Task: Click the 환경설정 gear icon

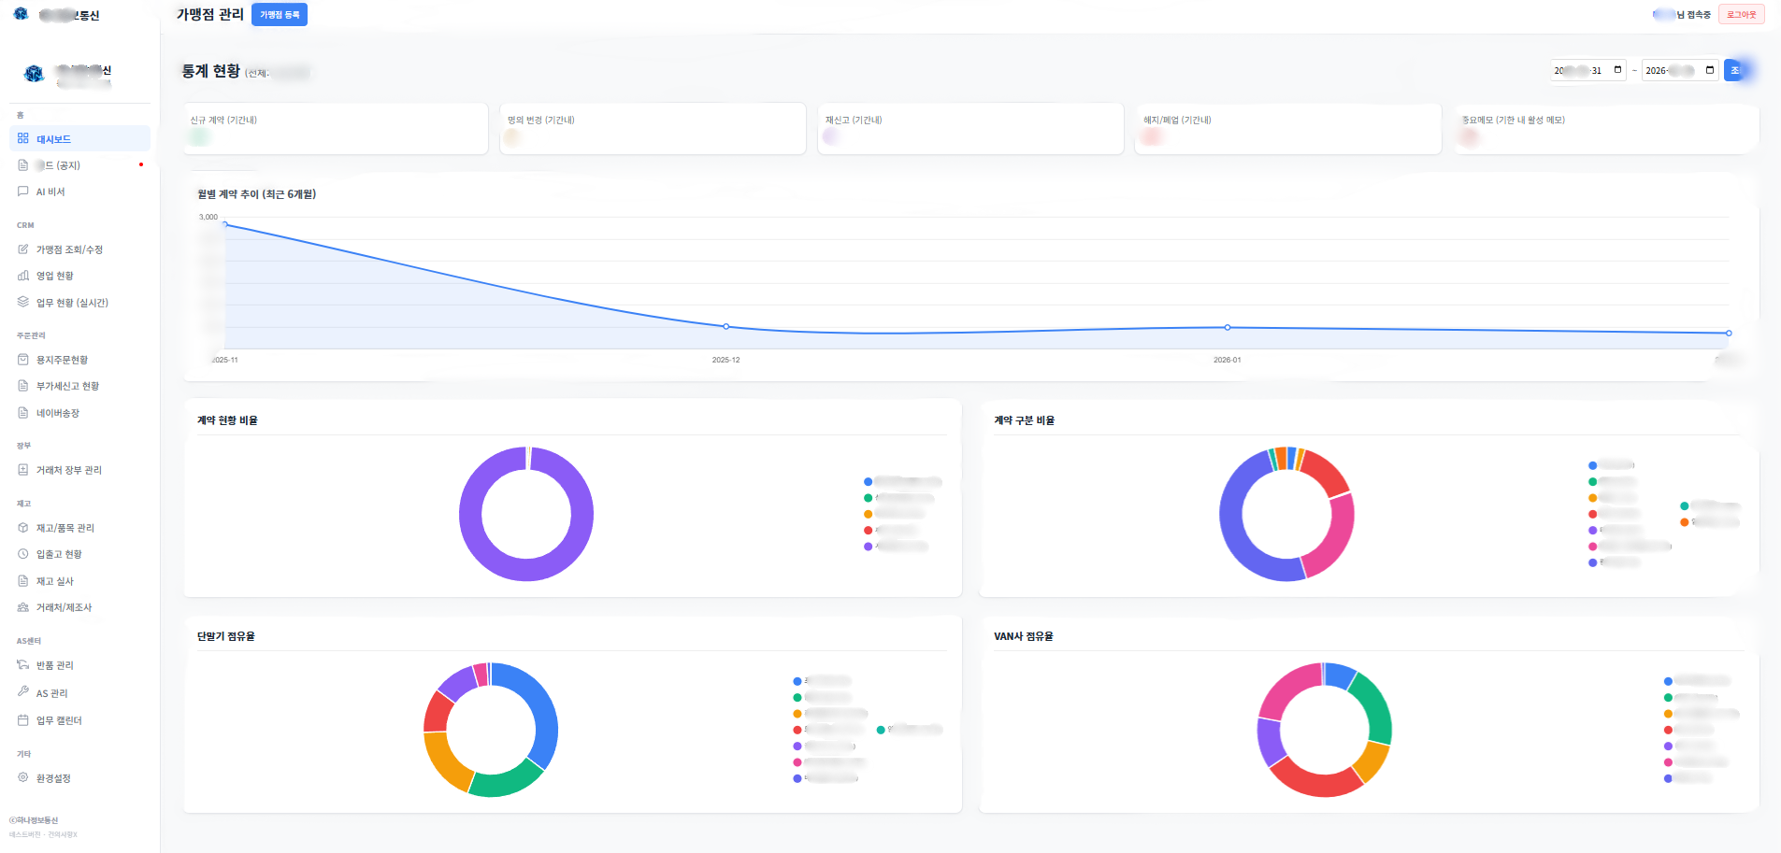Action: click(x=23, y=777)
